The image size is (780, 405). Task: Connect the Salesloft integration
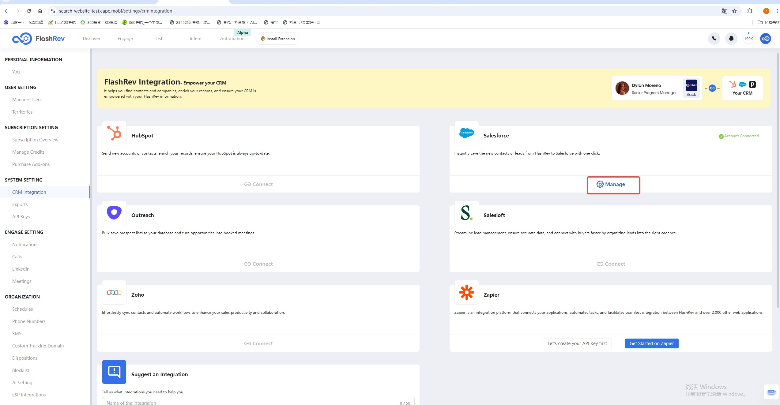(x=611, y=264)
